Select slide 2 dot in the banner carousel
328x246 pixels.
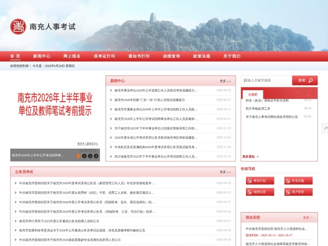84,156
